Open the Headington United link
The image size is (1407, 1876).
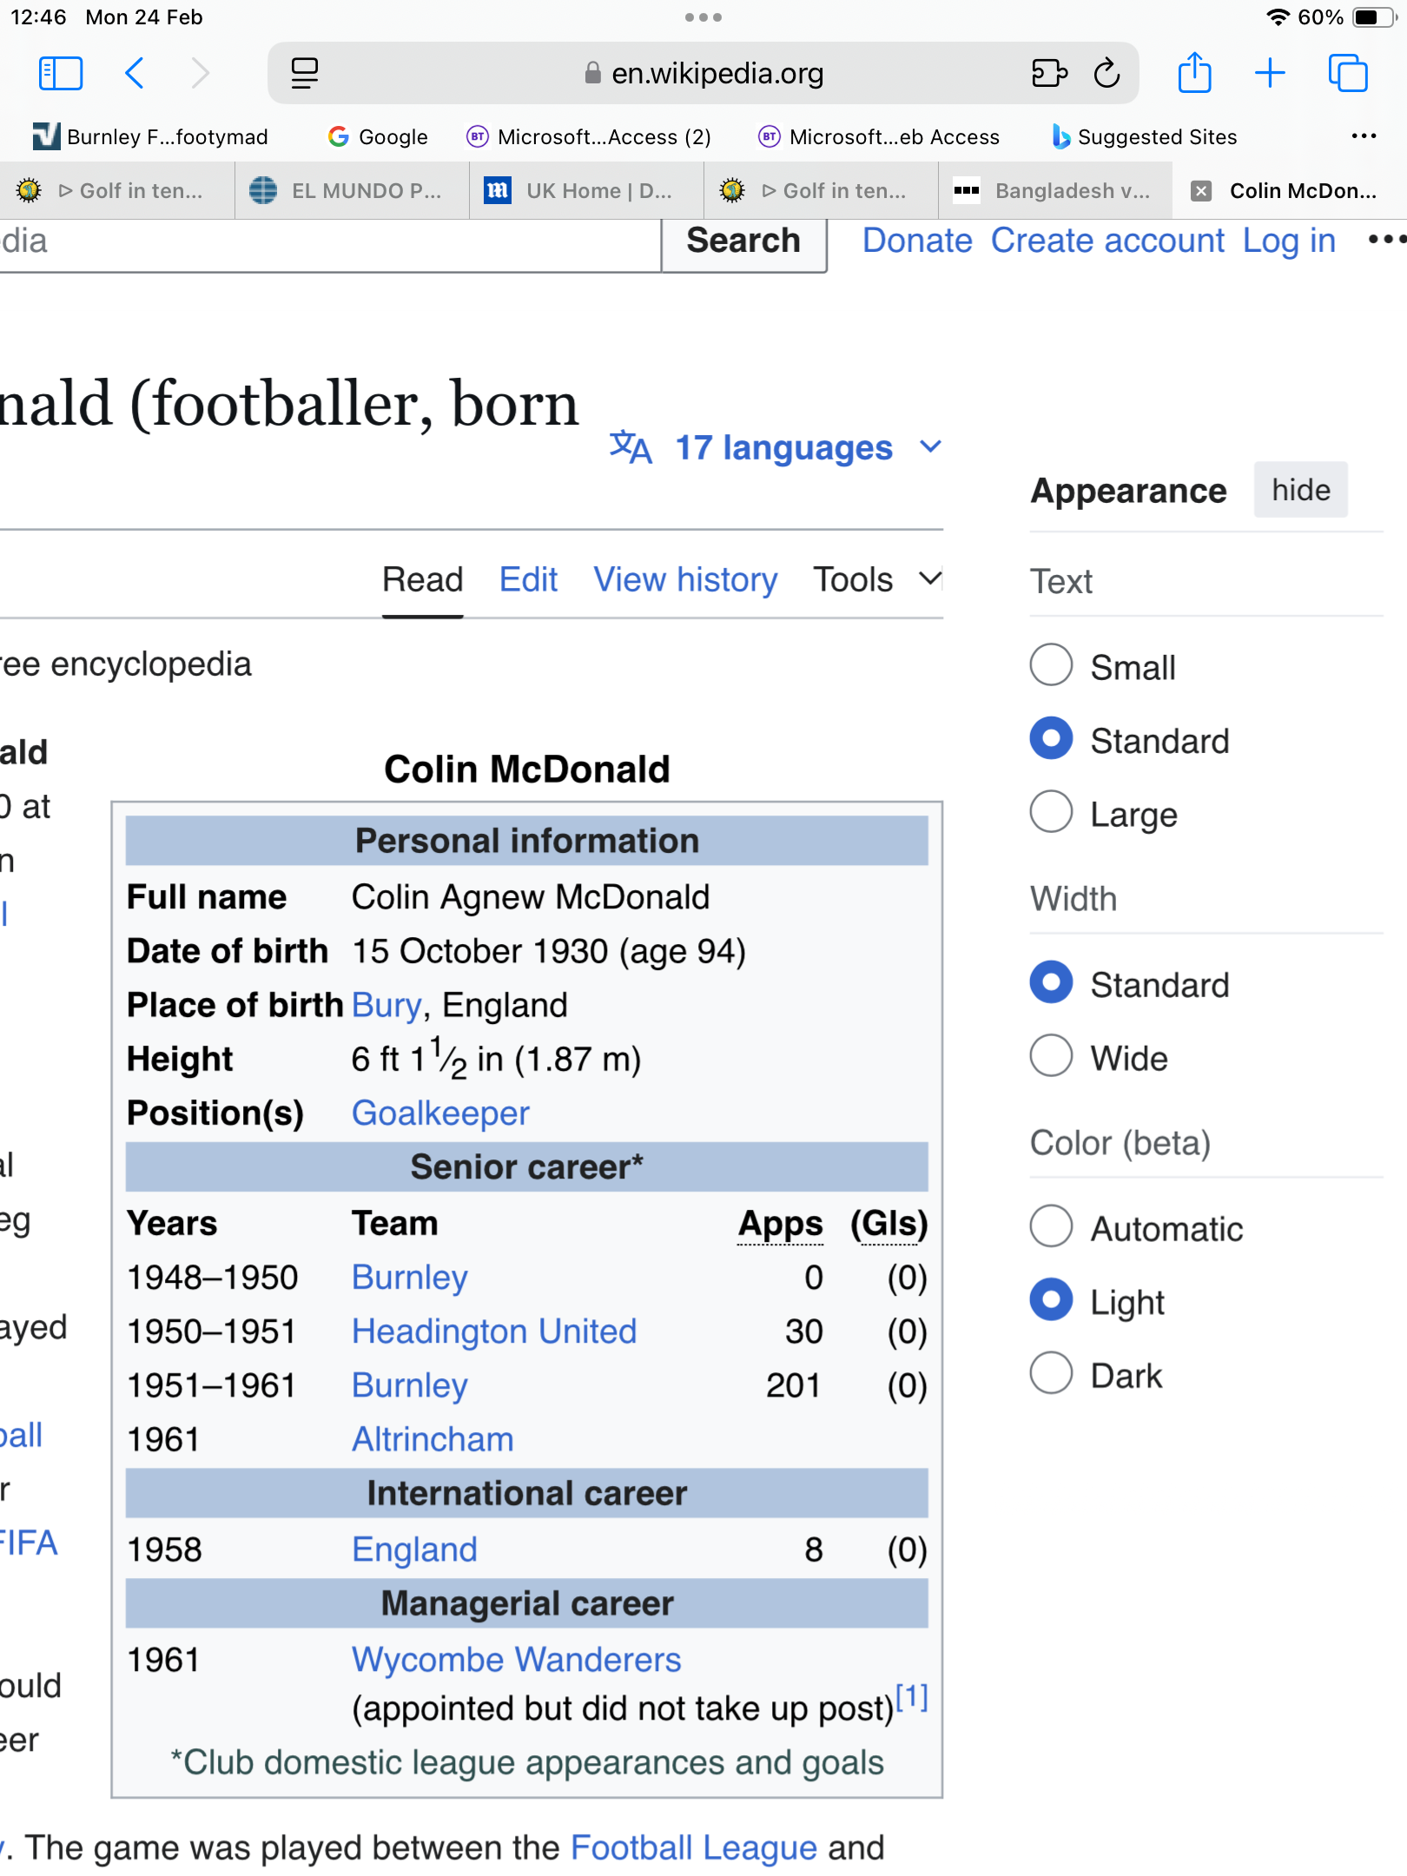coord(494,1331)
